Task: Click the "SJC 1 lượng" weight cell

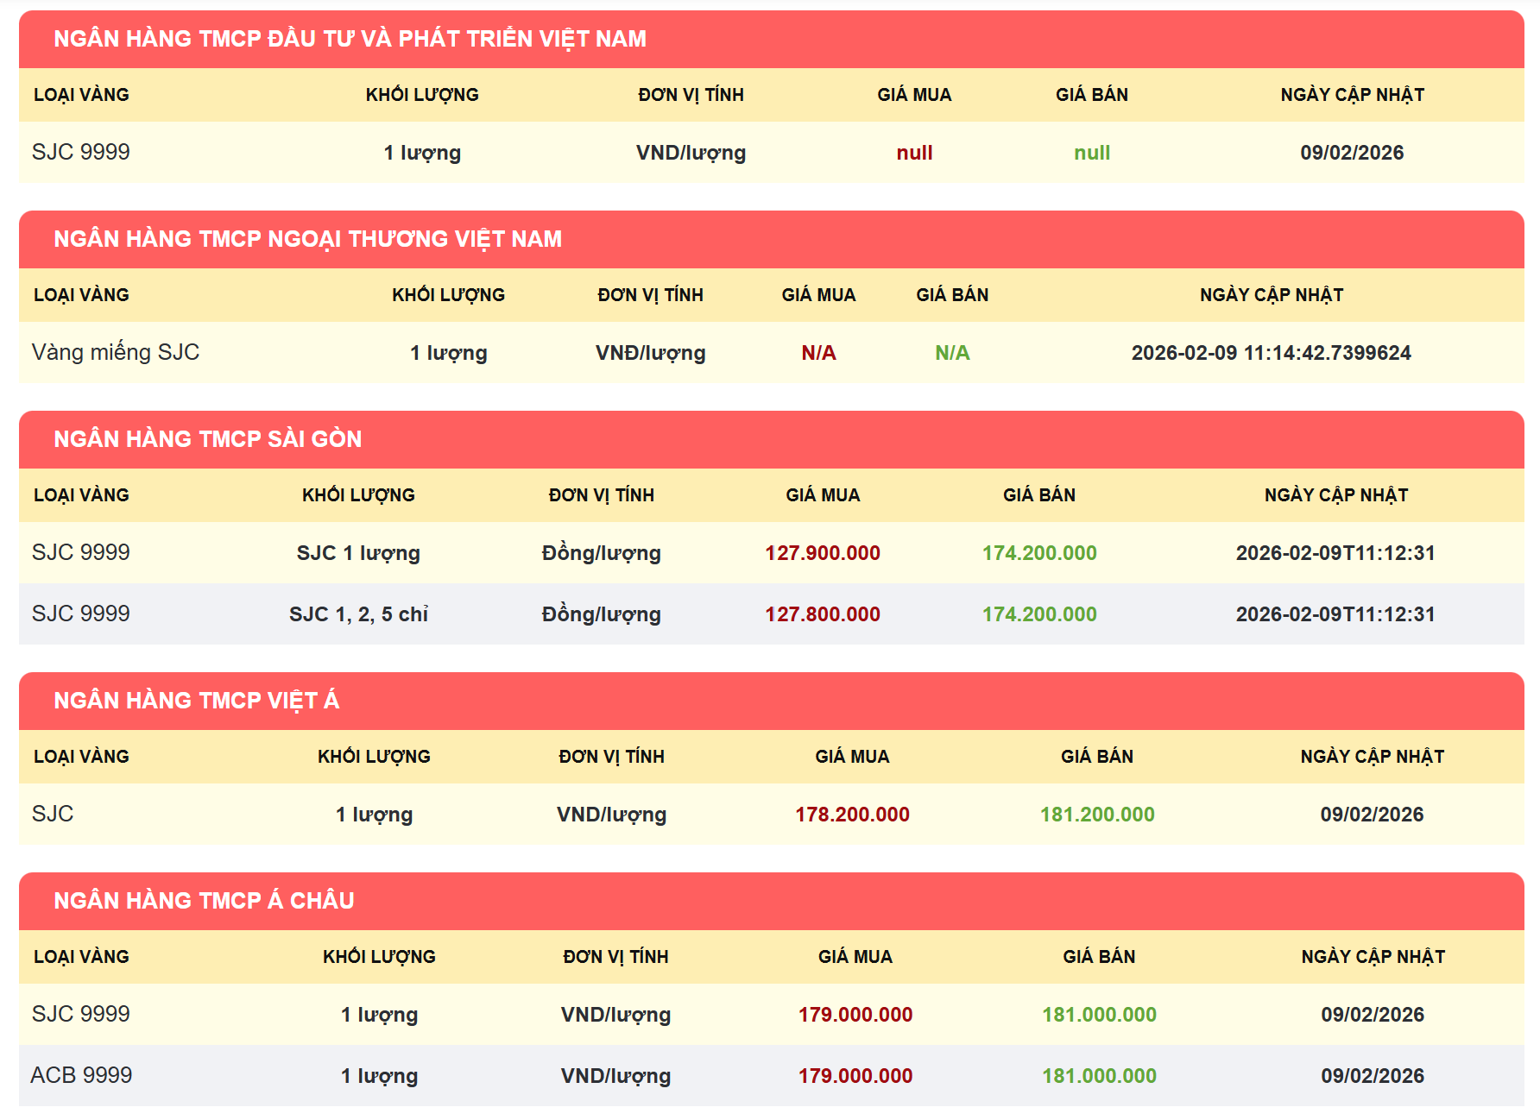Action: [358, 553]
